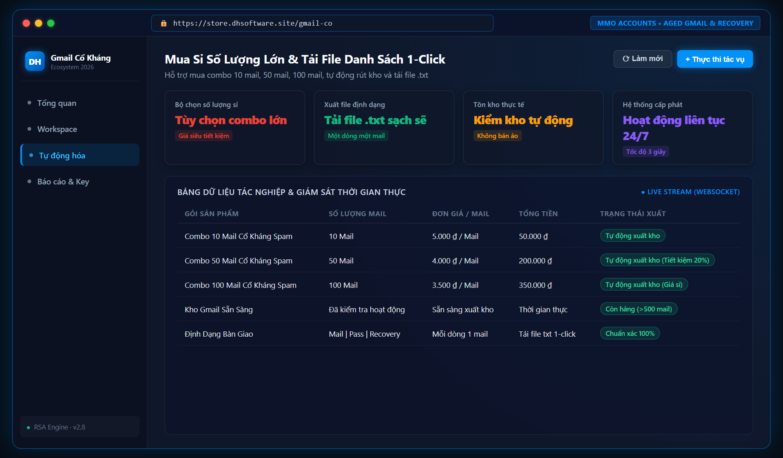Click the padlock icon in address bar
The height and width of the screenshot is (458, 783).
(164, 23)
